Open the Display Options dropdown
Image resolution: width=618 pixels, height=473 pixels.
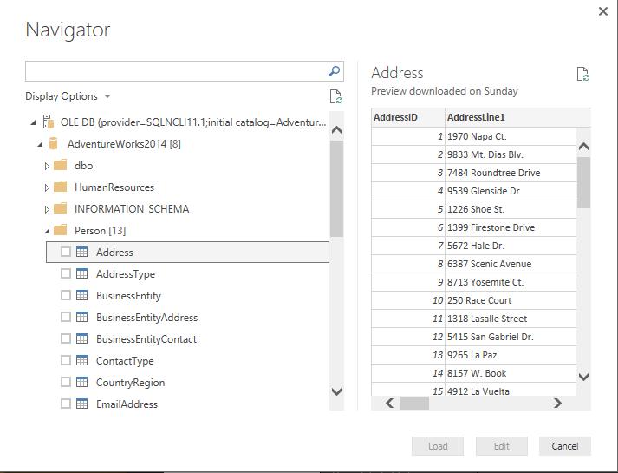68,96
